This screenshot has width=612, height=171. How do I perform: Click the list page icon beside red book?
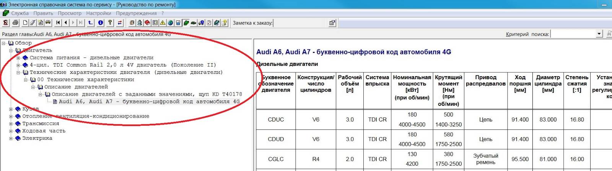point(155,22)
